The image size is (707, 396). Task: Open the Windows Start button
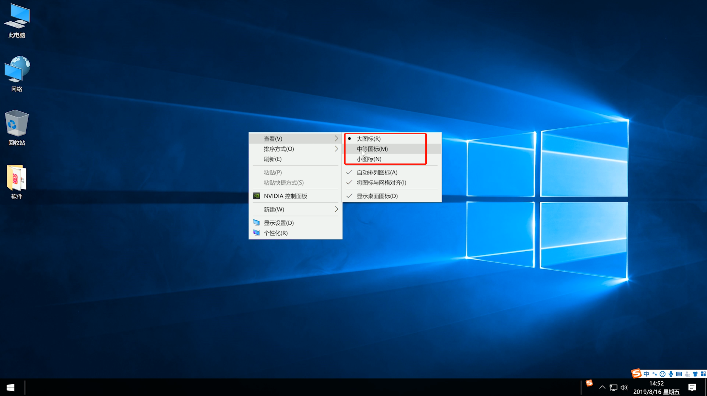click(x=10, y=388)
